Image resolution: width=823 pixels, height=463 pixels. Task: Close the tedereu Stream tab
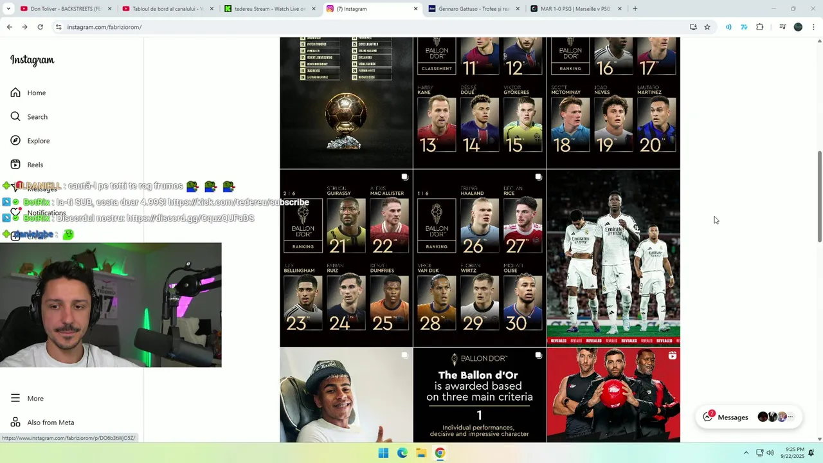(x=314, y=9)
